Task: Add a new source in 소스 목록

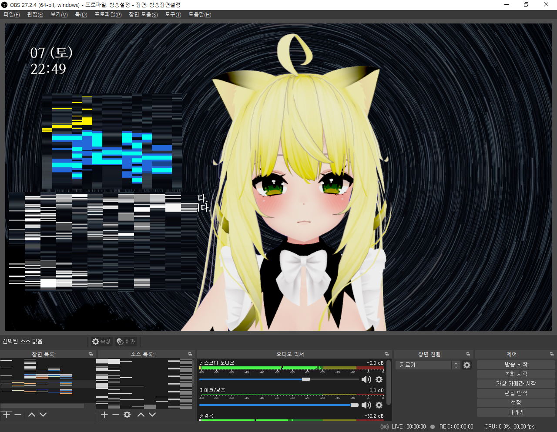Action: [104, 415]
